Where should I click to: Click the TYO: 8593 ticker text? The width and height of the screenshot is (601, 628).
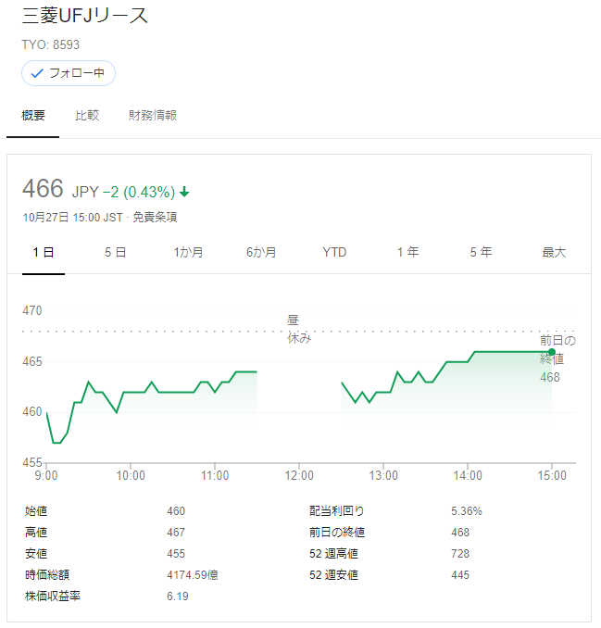50,44
